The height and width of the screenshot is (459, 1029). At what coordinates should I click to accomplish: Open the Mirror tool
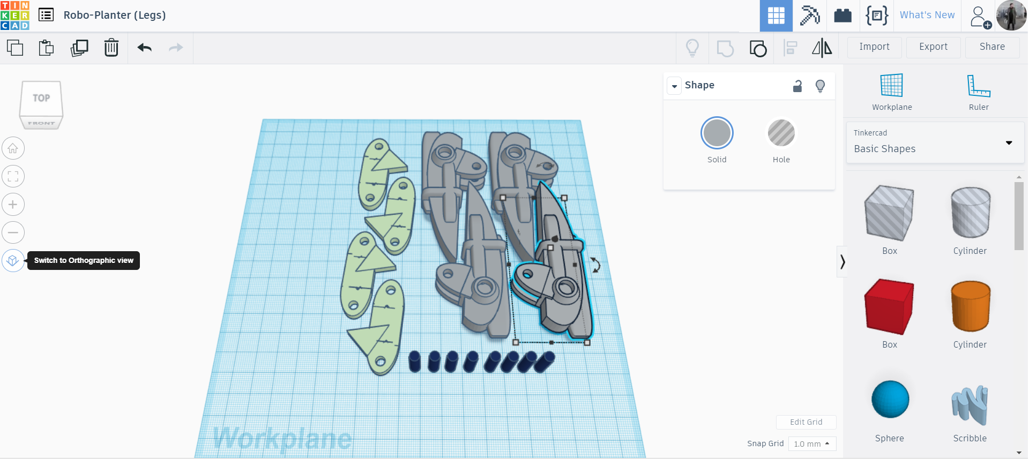[822, 48]
